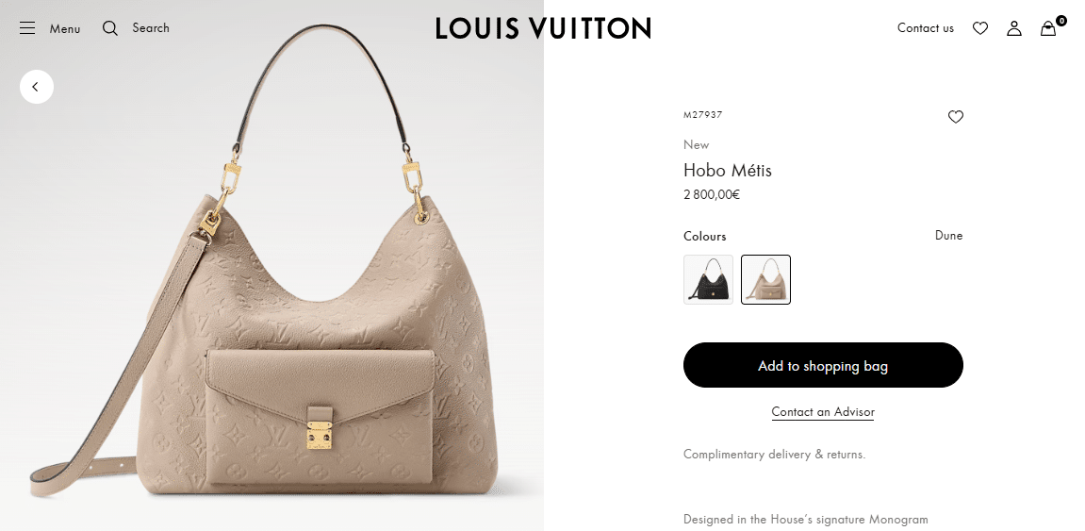Click the Dune colour name label
The width and height of the screenshot is (1085, 531).
click(x=948, y=236)
